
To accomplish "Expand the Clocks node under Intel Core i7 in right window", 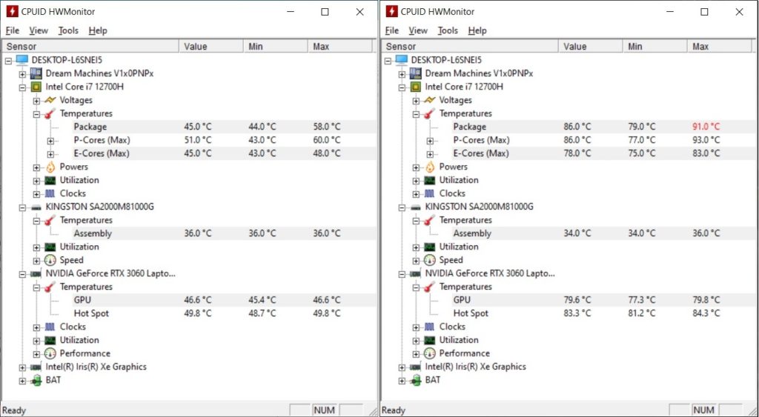I will point(416,193).
